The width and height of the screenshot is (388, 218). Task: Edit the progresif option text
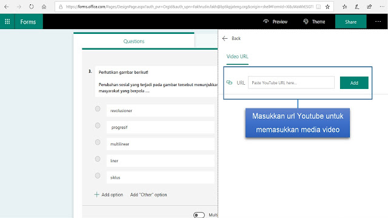(x=161, y=127)
